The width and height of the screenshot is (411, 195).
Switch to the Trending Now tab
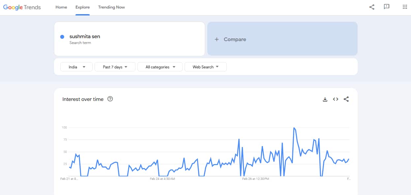click(111, 7)
